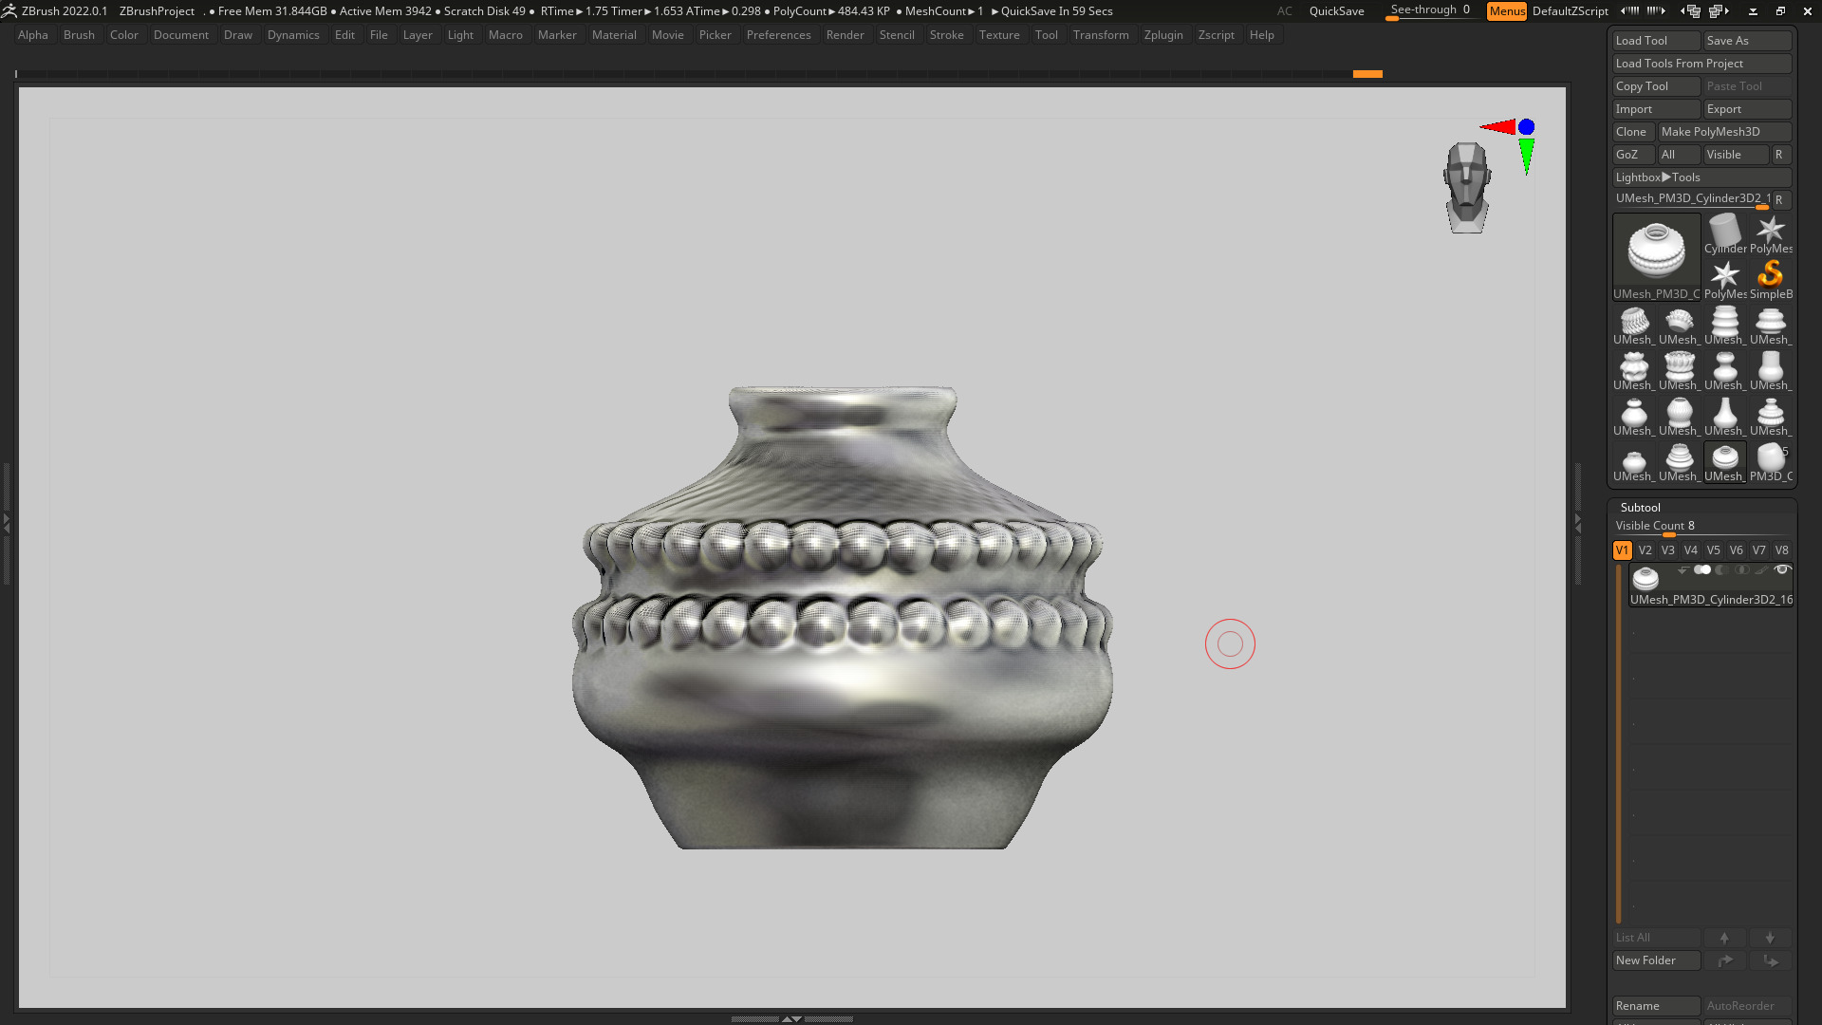Click the timeline expand arrows below the canvas
This screenshot has width=1822, height=1025.
tap(791, 1018)
